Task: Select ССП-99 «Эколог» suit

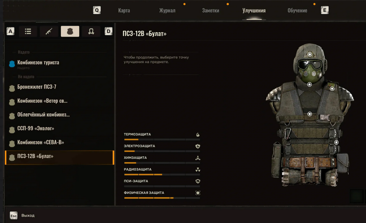Action: click(36, 129)
